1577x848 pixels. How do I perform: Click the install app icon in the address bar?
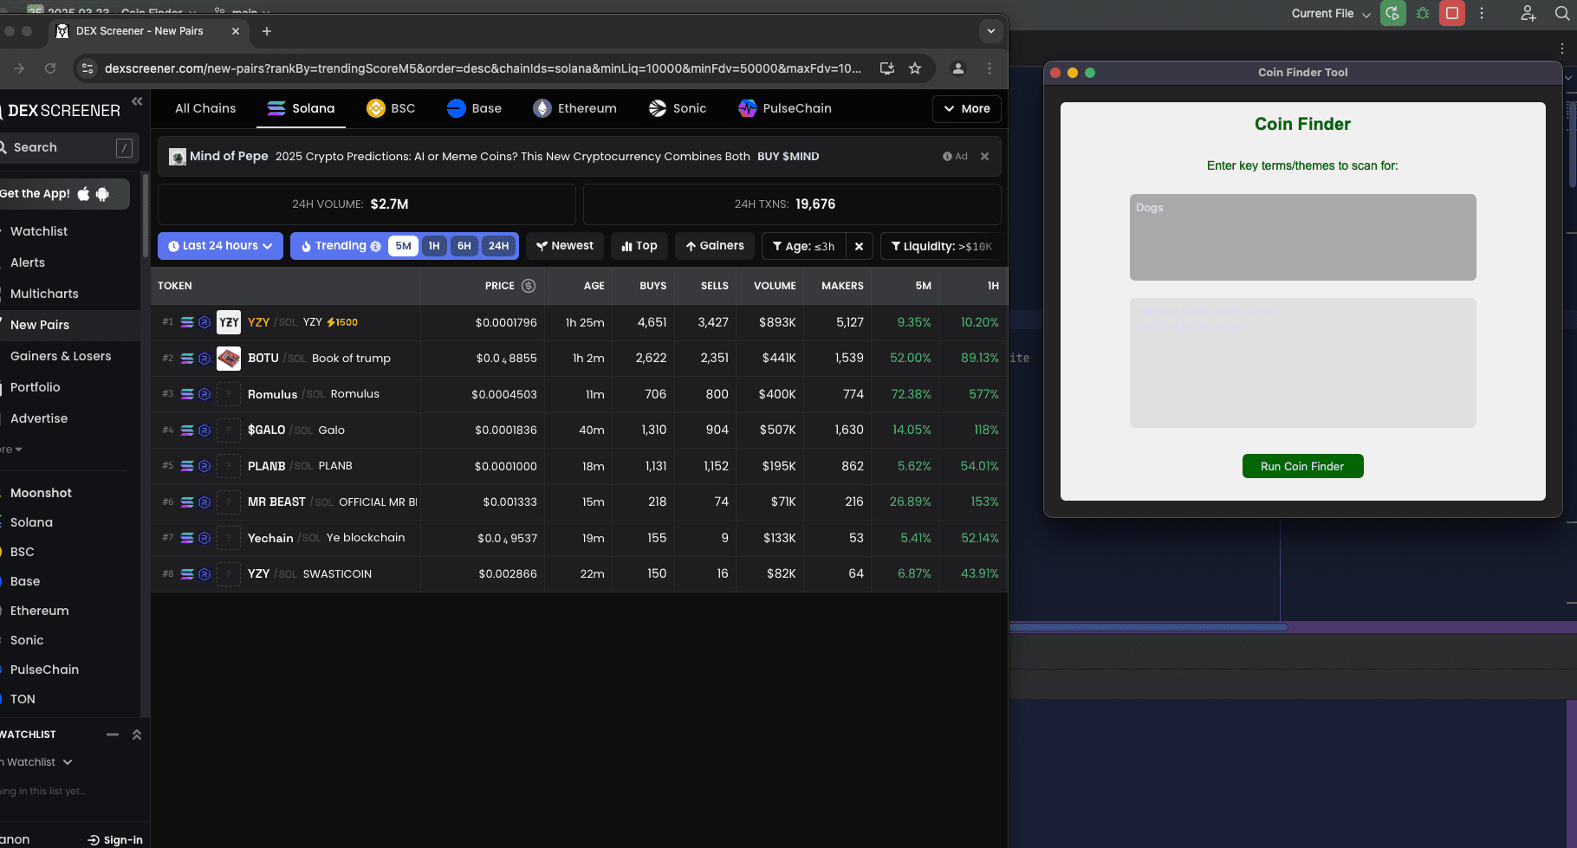(887, 68)
